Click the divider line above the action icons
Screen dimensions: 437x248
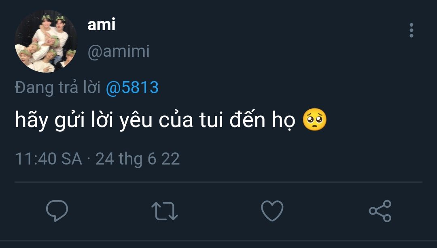tap(218, 182)
